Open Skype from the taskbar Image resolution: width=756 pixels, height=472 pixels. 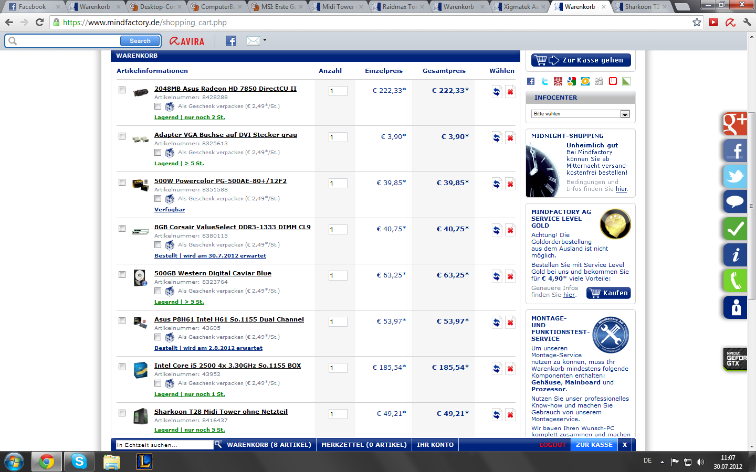79,462
